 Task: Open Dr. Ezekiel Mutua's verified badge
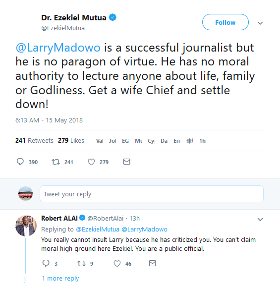pos(112,17)
